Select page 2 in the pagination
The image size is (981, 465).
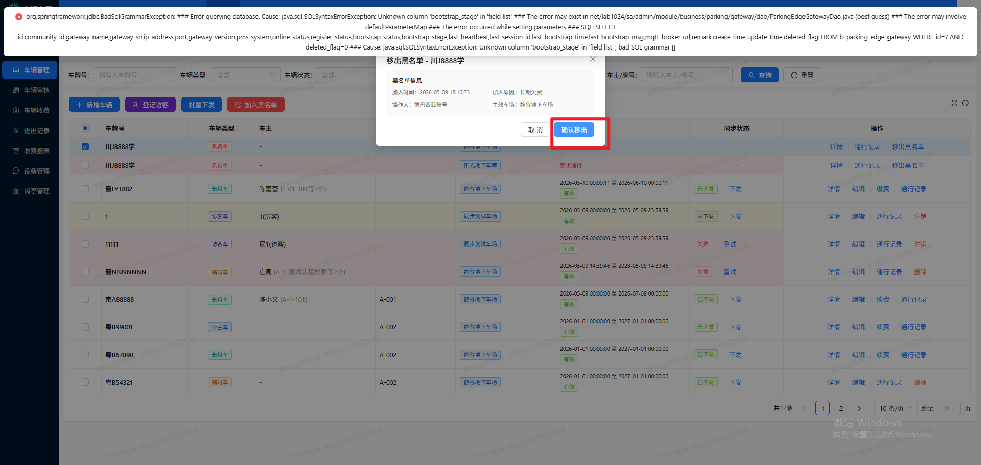pos(841,408)
